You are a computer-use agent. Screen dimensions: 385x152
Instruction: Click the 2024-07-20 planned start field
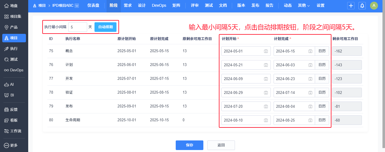pos(246,106)
